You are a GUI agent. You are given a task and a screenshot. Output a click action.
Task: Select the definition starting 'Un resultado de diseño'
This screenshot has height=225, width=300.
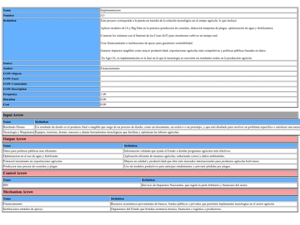167,127
